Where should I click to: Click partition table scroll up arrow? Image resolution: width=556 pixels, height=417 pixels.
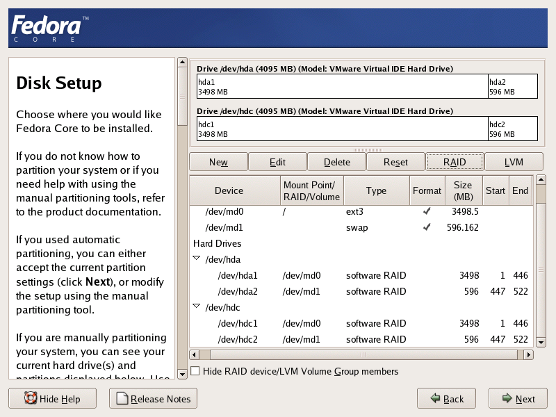(541, 179)
